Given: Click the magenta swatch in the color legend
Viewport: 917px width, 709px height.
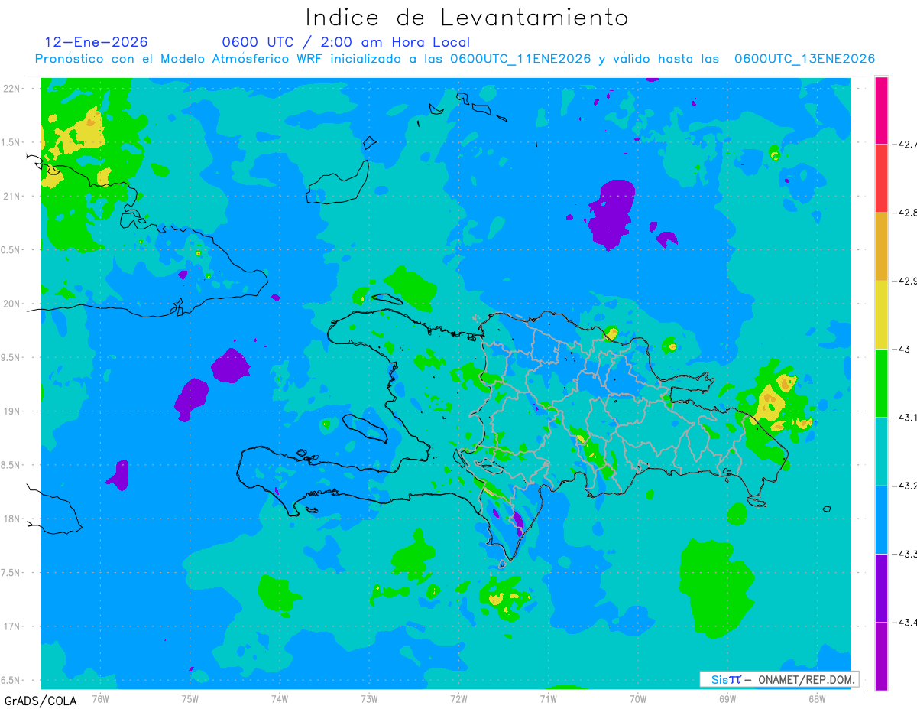Looking at the screenshot, I should tap(882, 109).
